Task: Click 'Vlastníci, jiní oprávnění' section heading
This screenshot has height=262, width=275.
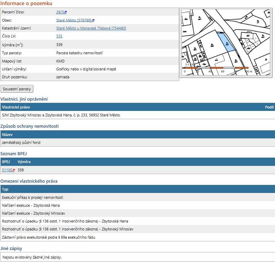Action: [x=24, y=99]
